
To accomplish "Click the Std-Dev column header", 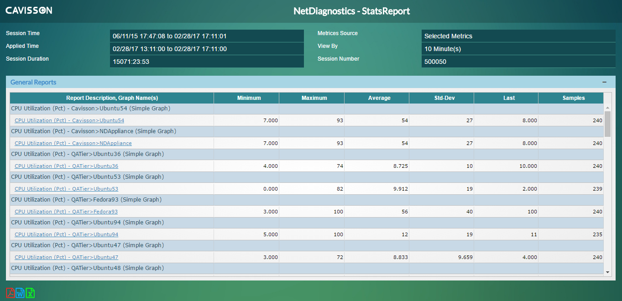I will (442, 98).
